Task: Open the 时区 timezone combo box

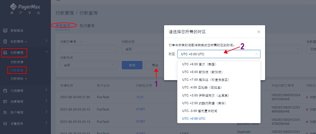Action: pos(219,54)
